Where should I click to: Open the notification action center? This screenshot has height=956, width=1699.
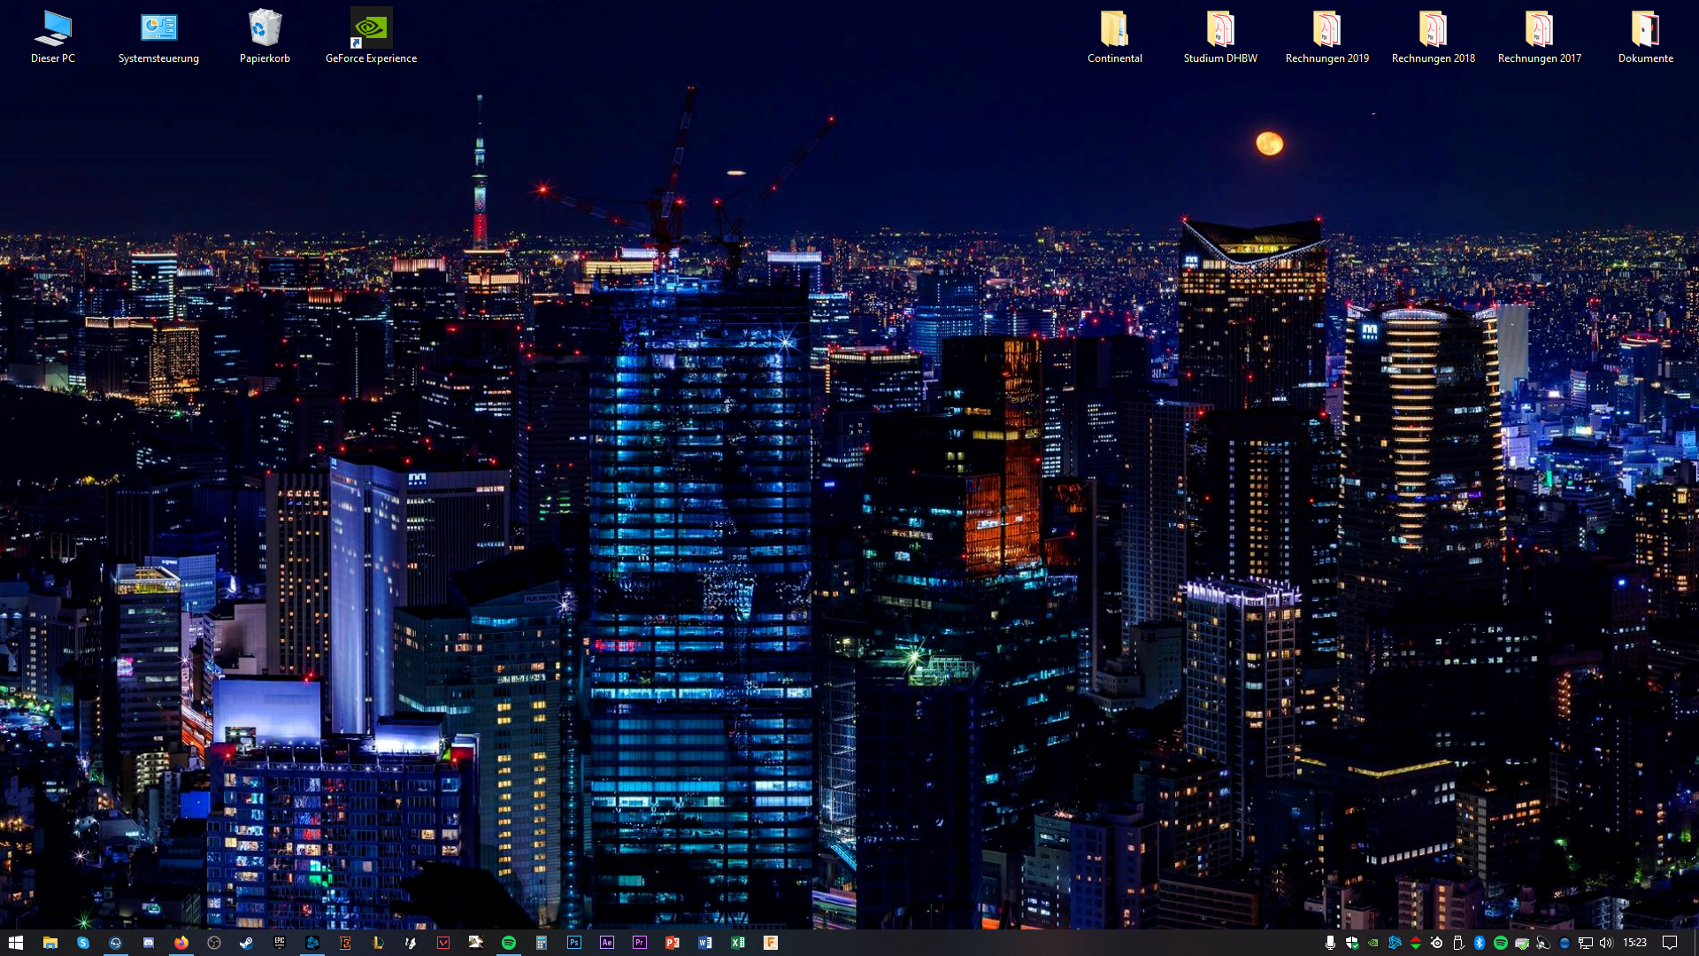1669,943
